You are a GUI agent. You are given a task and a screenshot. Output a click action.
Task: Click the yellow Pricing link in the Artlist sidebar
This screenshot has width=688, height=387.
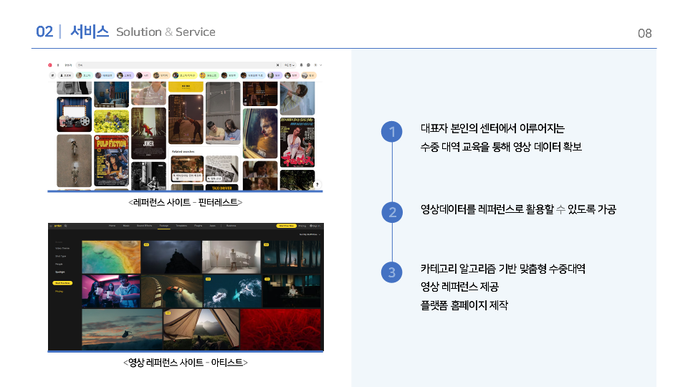point(59,292)
